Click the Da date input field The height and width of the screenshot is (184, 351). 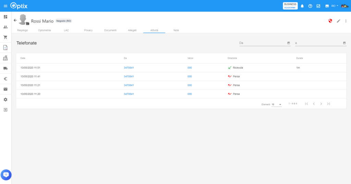point(262,43)
